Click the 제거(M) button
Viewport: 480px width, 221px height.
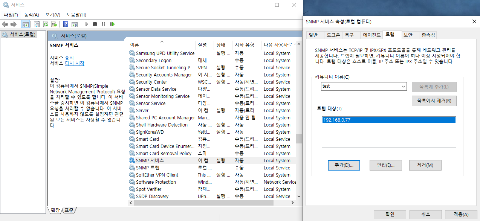click(x=425, y=165)
